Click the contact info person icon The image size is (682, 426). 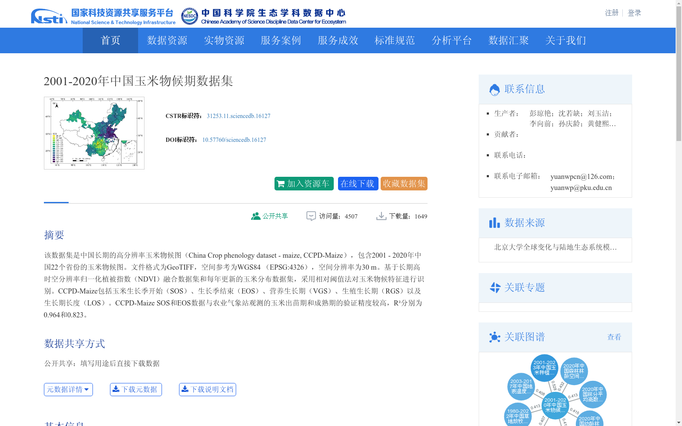494,89
